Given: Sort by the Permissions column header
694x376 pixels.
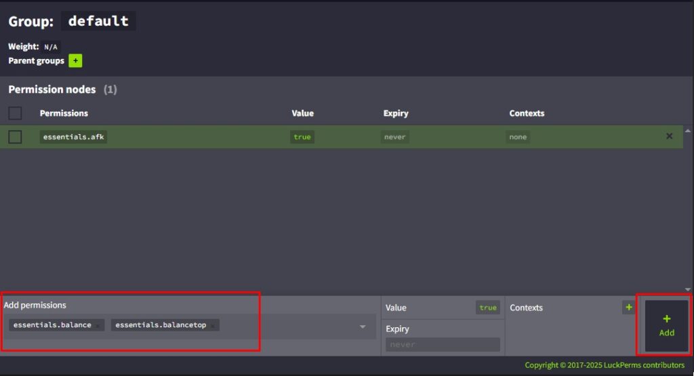Looking at the screenshot, I should [64, 113].
